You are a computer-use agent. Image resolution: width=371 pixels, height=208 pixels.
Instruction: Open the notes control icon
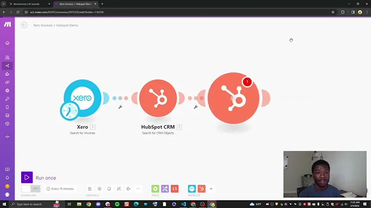point(109,188)
